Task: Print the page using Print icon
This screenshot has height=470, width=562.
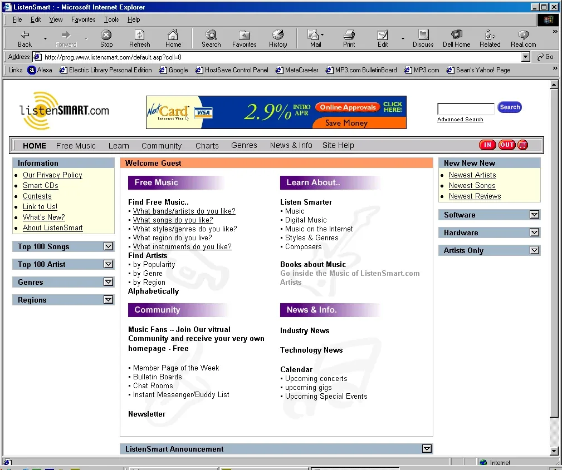Action: 349,39
